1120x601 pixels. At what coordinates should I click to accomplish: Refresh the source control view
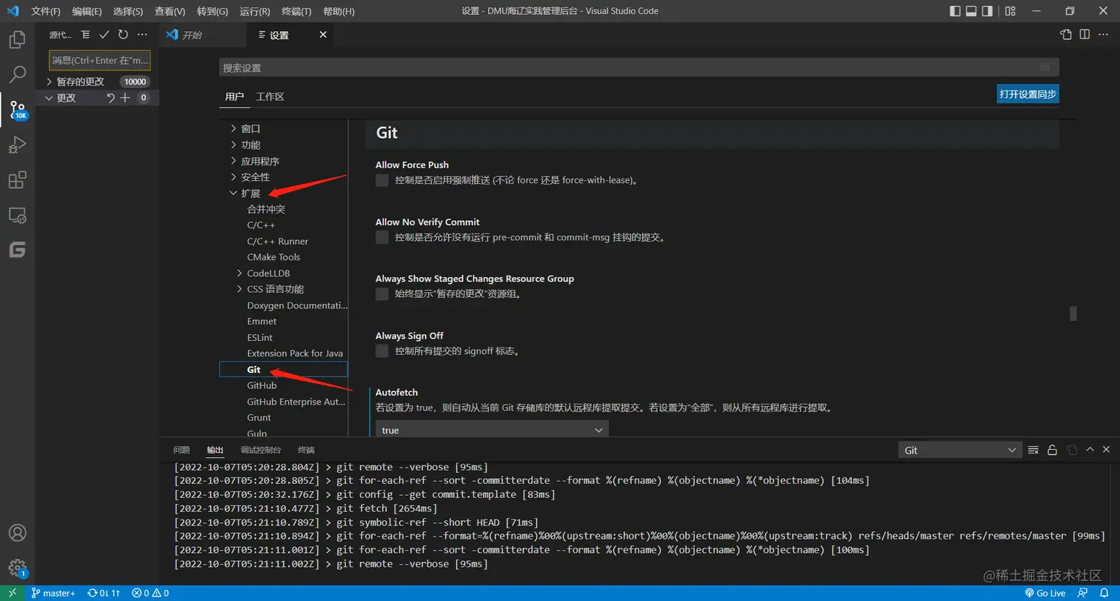123,35
